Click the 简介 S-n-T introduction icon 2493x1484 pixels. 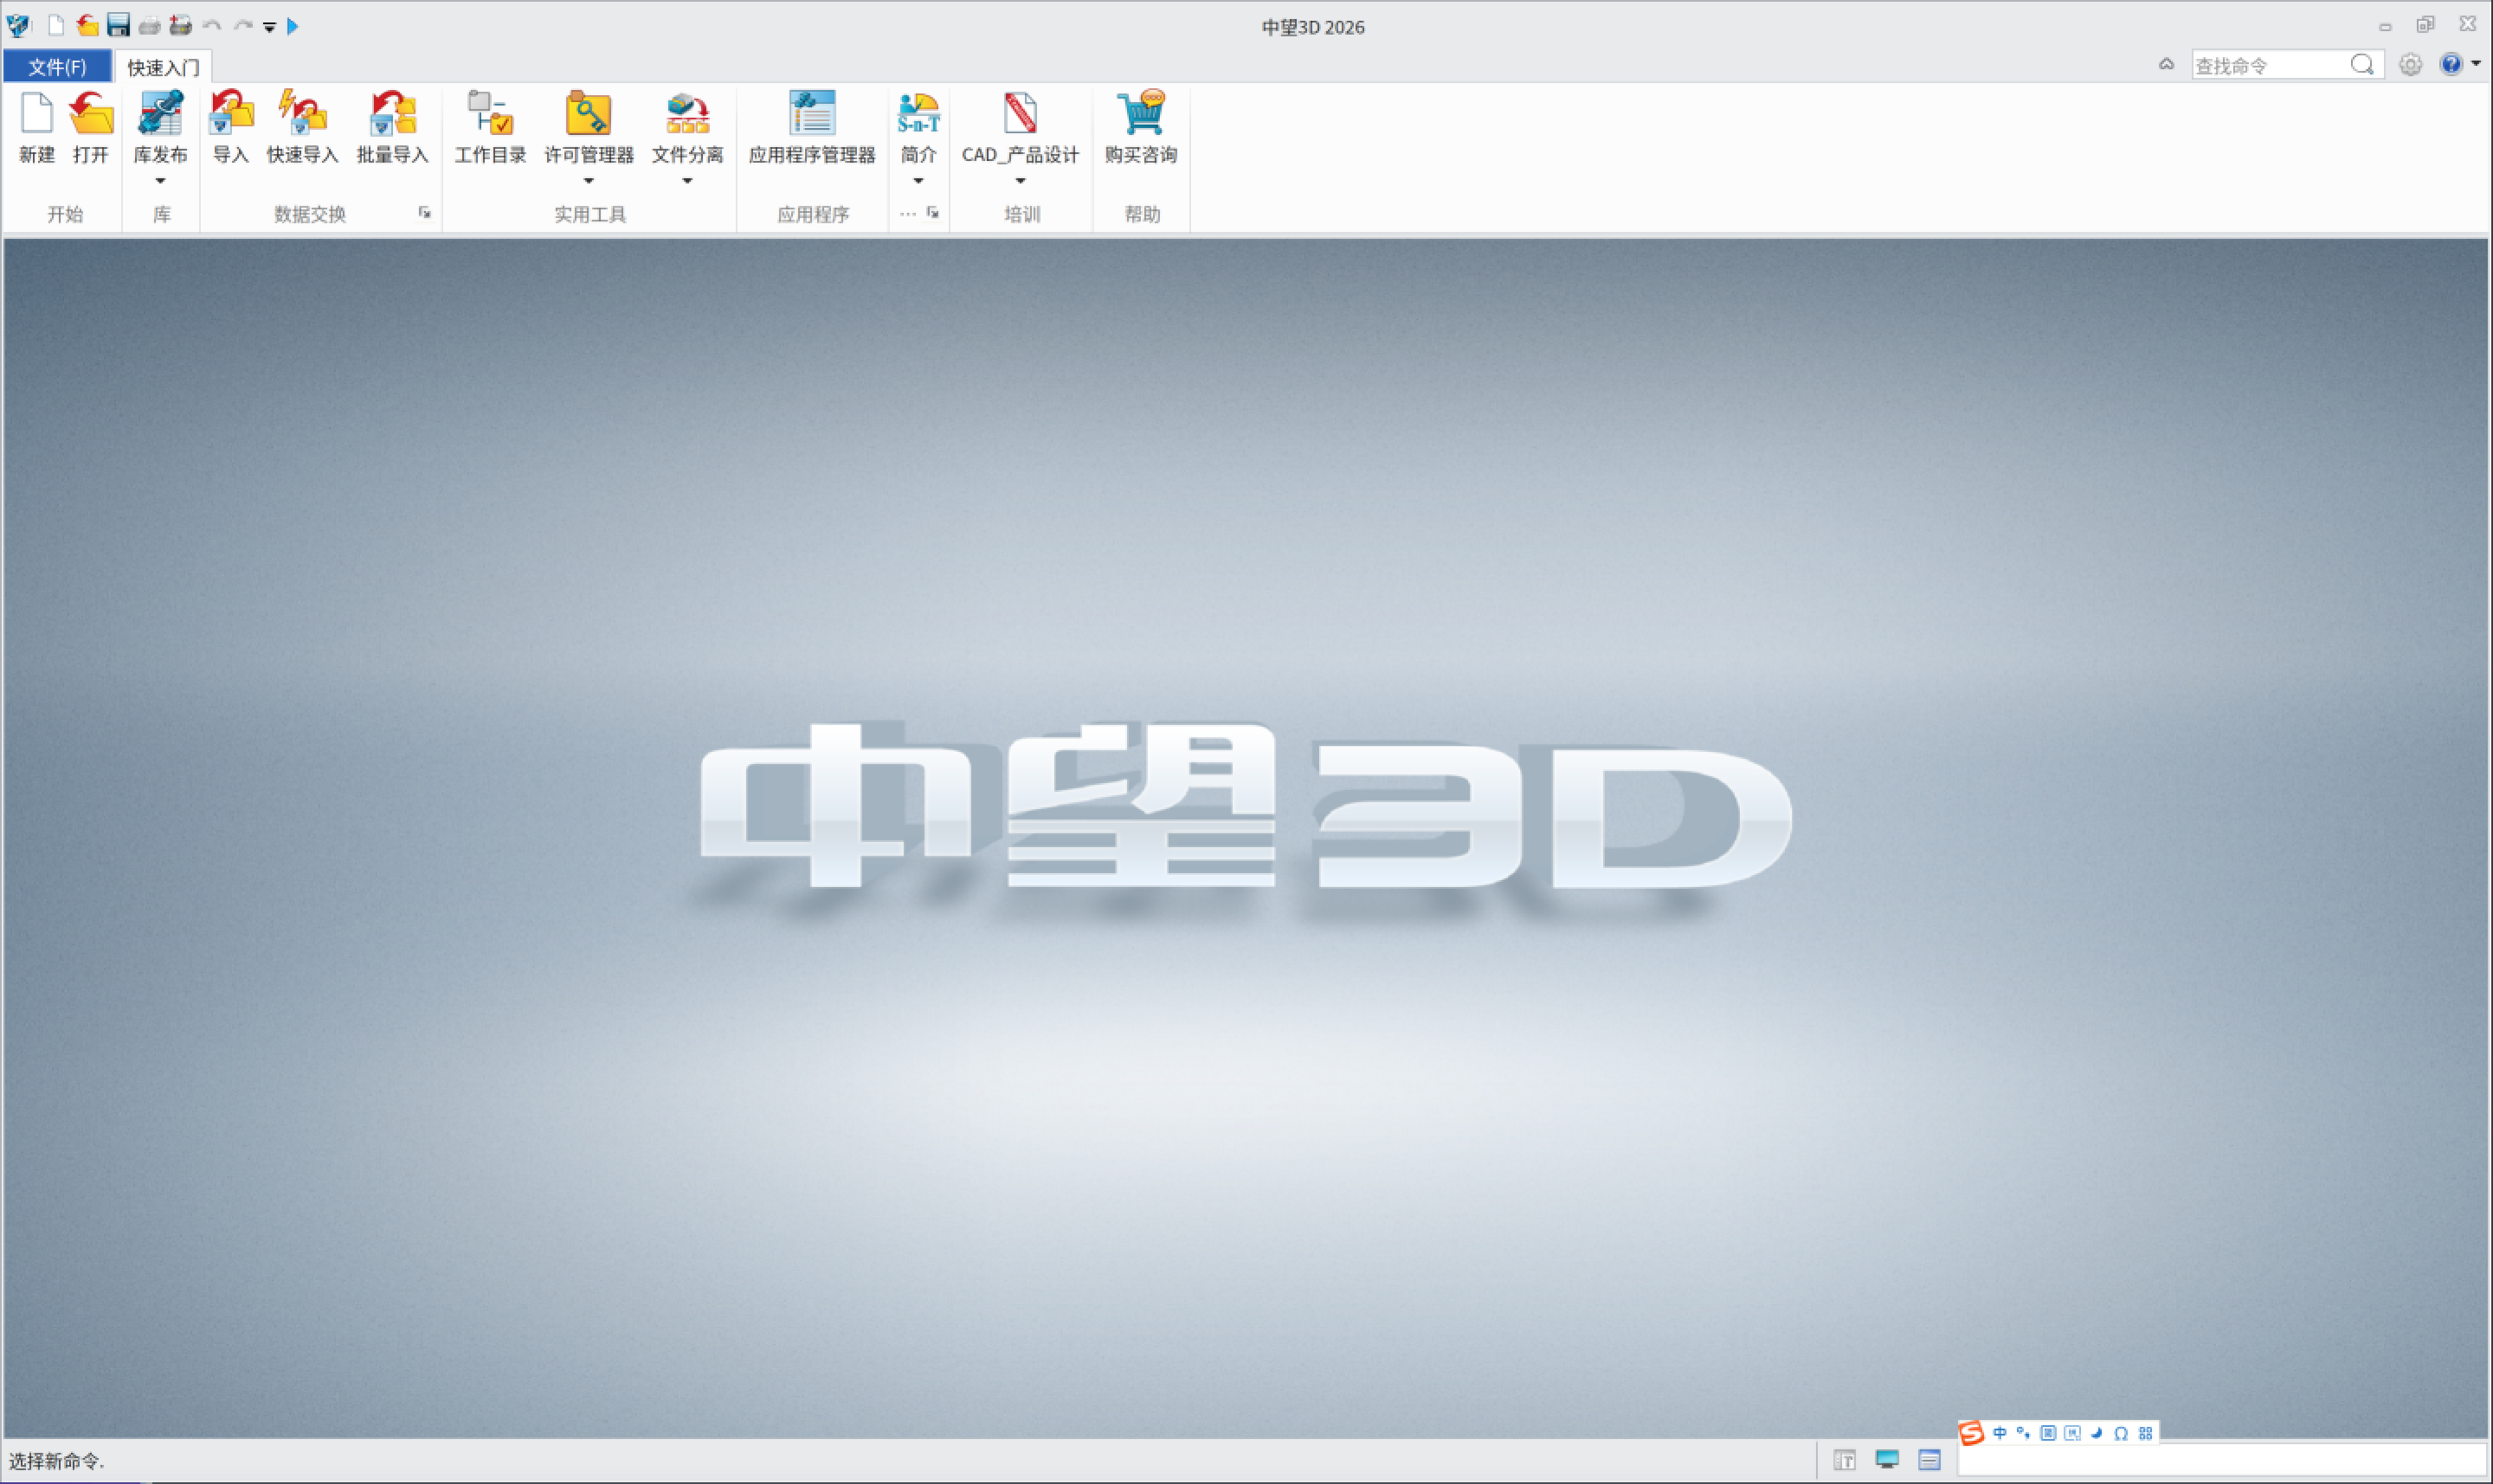point(918,114)
